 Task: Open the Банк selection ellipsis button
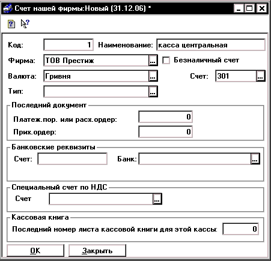pos(255,159)
